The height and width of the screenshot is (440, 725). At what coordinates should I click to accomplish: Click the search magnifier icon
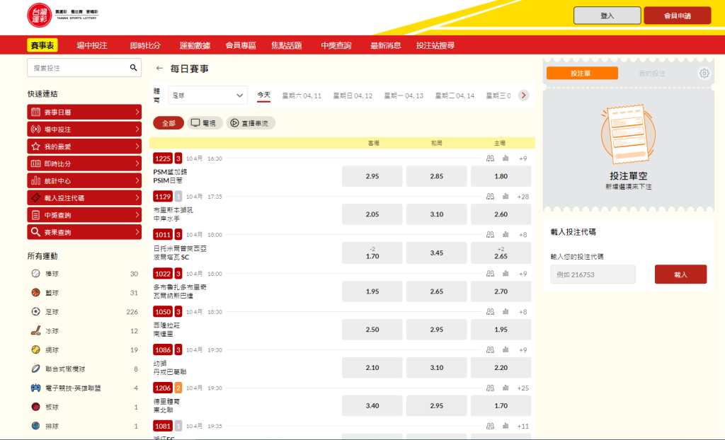[133, 68]
